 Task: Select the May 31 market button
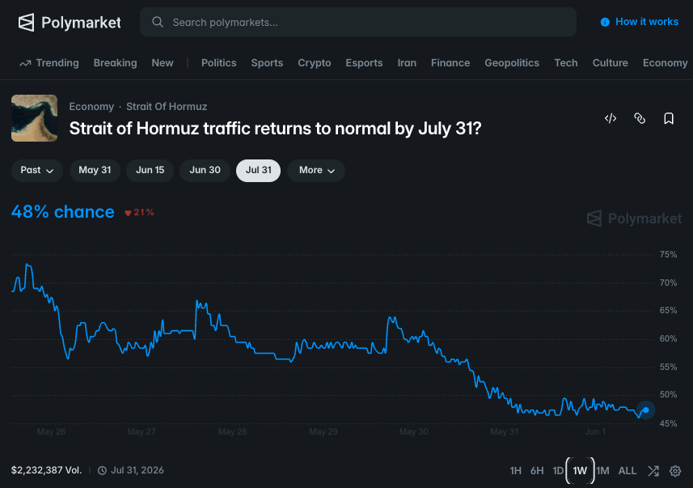[95, 170]
